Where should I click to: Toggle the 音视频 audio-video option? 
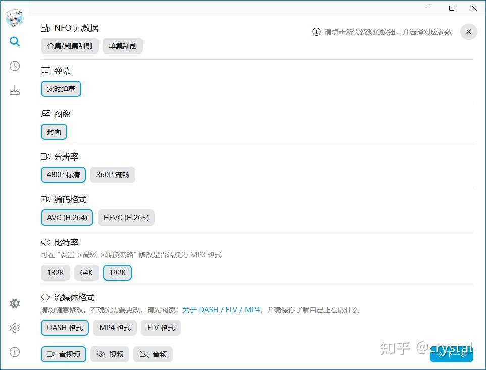pos(63,354)
